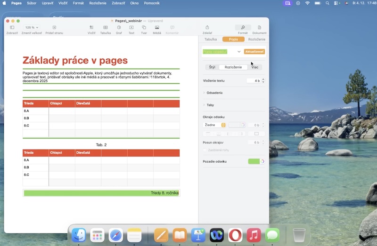Open the 125 % zoom dropdown
The width and height of the screenshot is (377, 246).
tap(32, 28)
